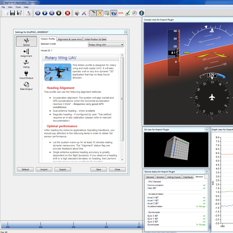Image resolution: width=233 pixels, height=233 pixels.
Task: Toggle the 3D cube view icon
Action: click(93, 13)
